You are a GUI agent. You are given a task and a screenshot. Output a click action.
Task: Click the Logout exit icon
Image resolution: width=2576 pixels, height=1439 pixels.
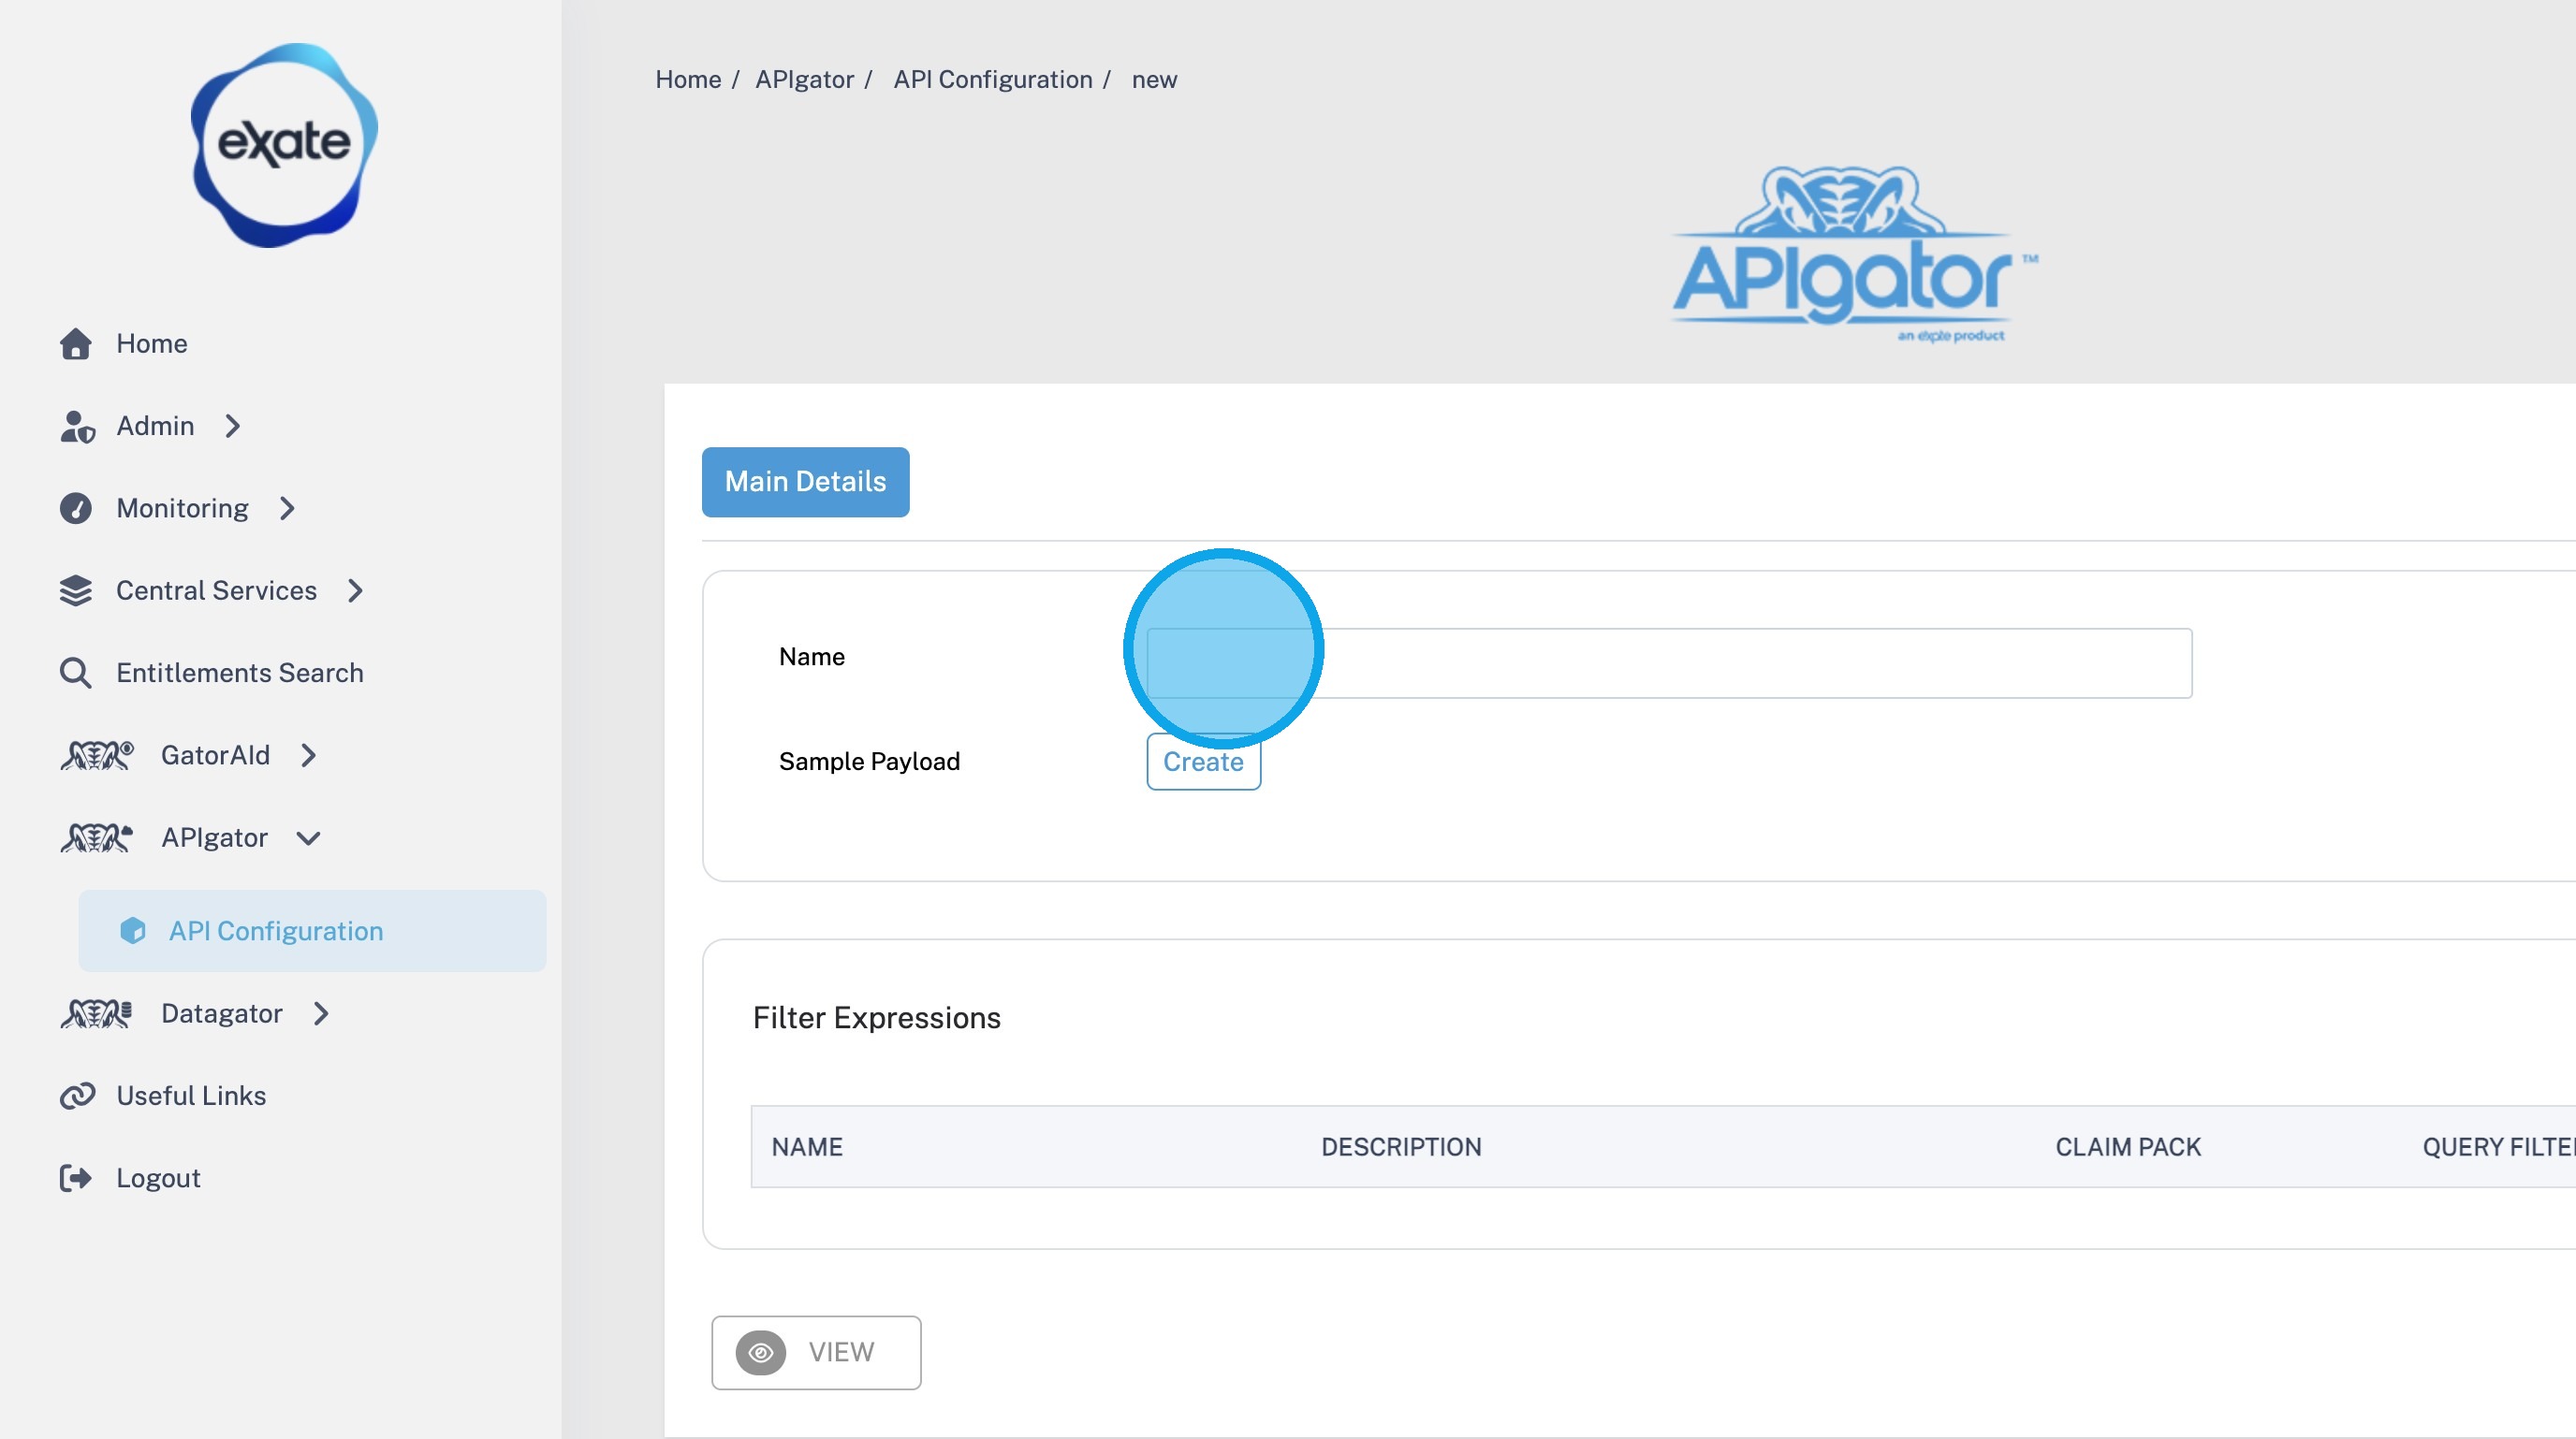click(76, 1179)
